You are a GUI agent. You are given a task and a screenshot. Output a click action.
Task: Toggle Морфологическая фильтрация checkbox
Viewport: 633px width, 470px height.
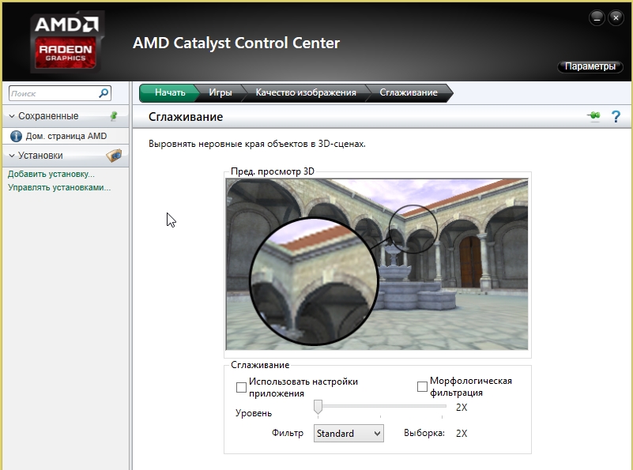(x=422, y=386)
